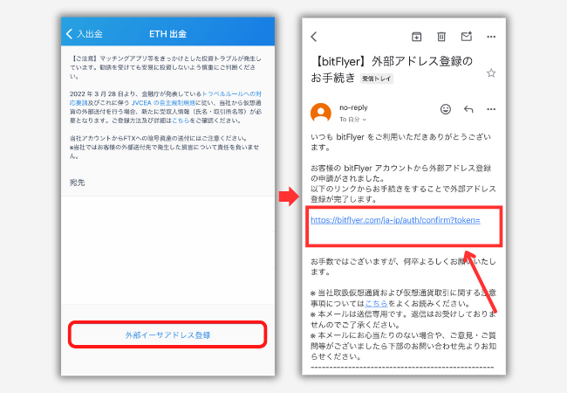
Task: Open the トラベルルールへの対応要請 link
Action: click(231, 93)
